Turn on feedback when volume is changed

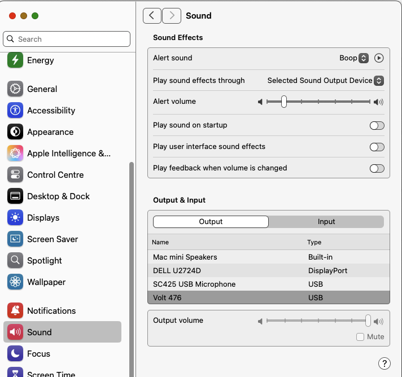(x=377, y=168)
